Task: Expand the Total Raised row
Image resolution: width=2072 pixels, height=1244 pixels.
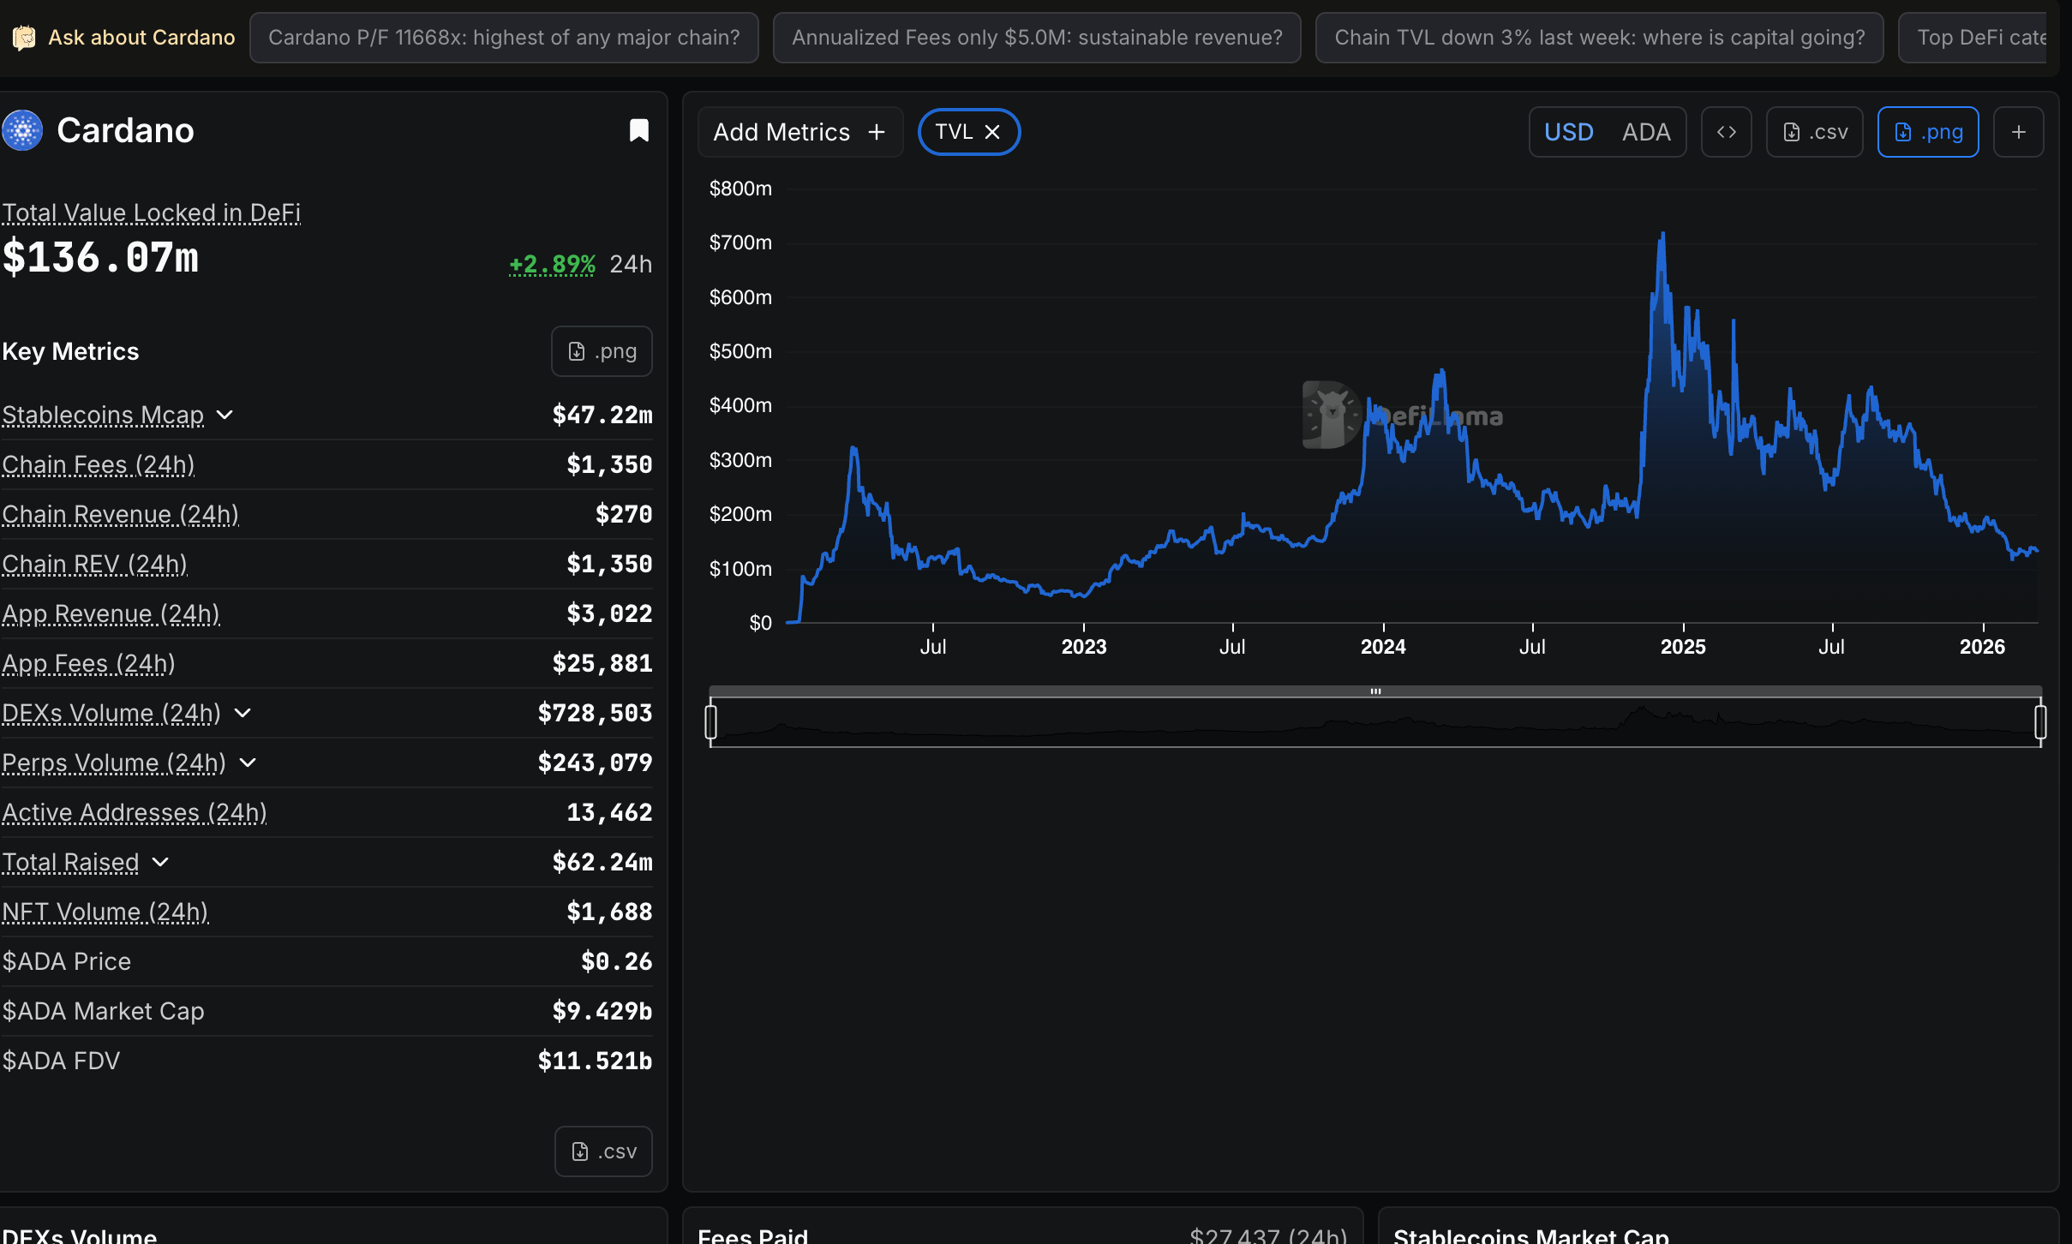Action: click(x=160, y=862)
